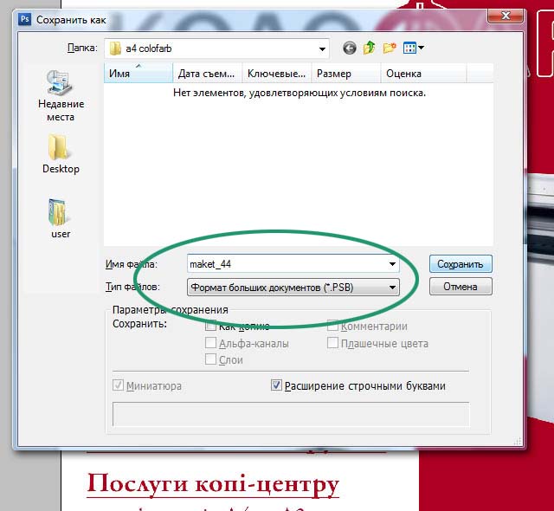
Task: Open Desktop folder in sidebar
Action: pos(61,153)
